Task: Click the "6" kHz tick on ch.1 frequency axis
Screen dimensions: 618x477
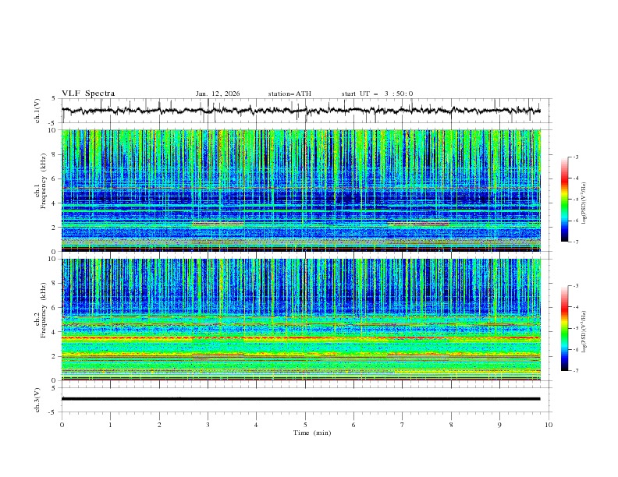Action: pos(55,178)
